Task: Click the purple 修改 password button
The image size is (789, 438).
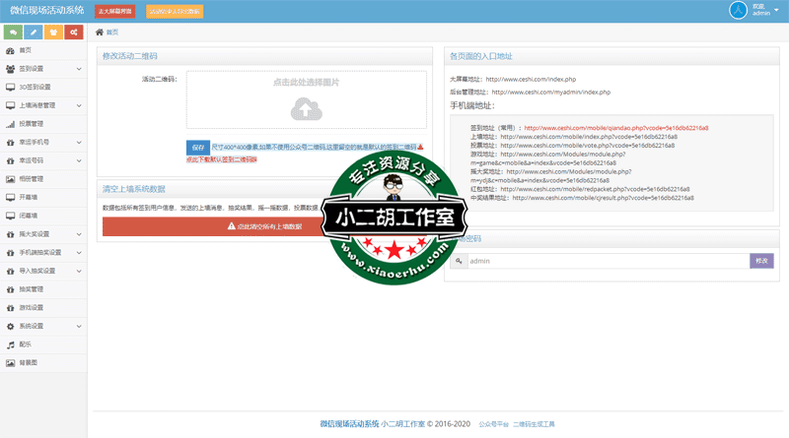Action: coord(761,261)
